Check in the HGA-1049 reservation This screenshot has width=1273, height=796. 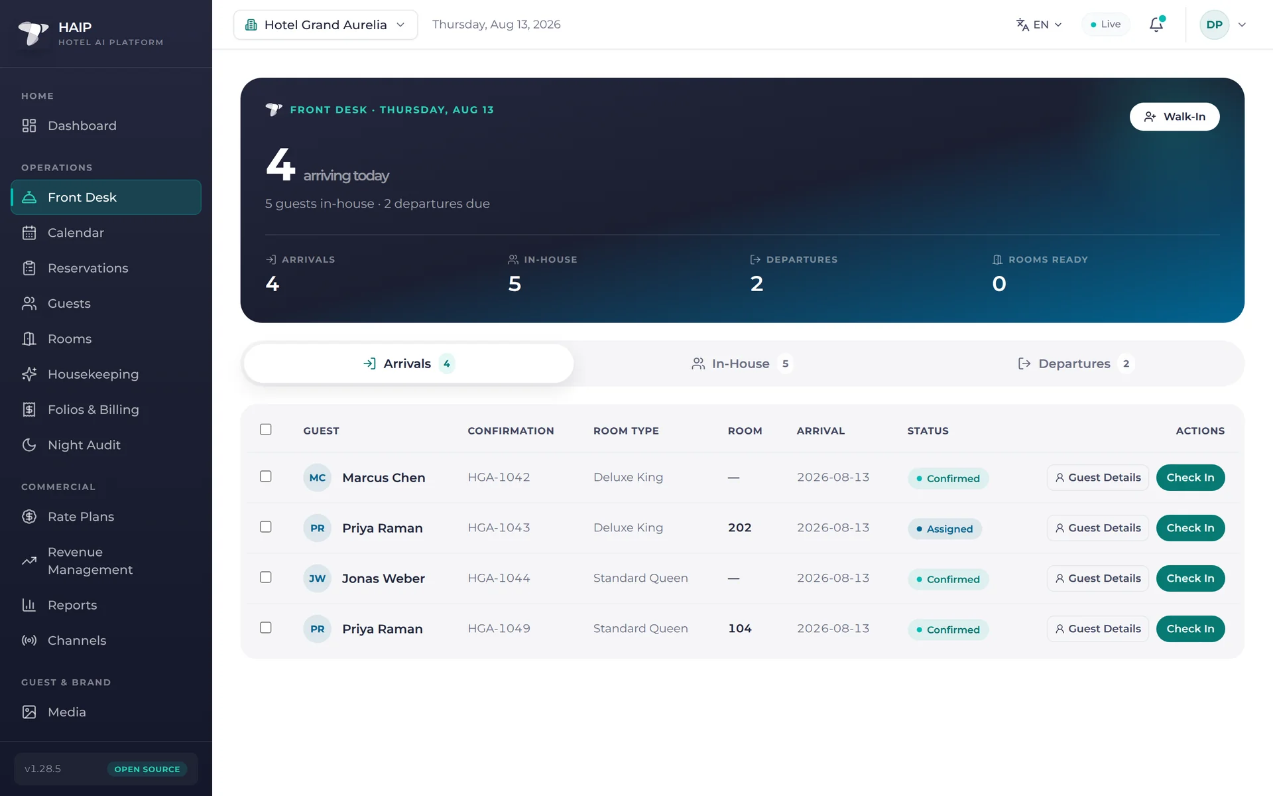click(1190, 629)
